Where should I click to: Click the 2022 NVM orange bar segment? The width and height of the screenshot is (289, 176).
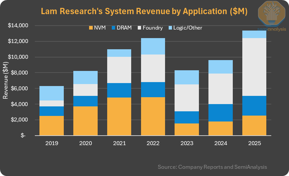point(153,116)
